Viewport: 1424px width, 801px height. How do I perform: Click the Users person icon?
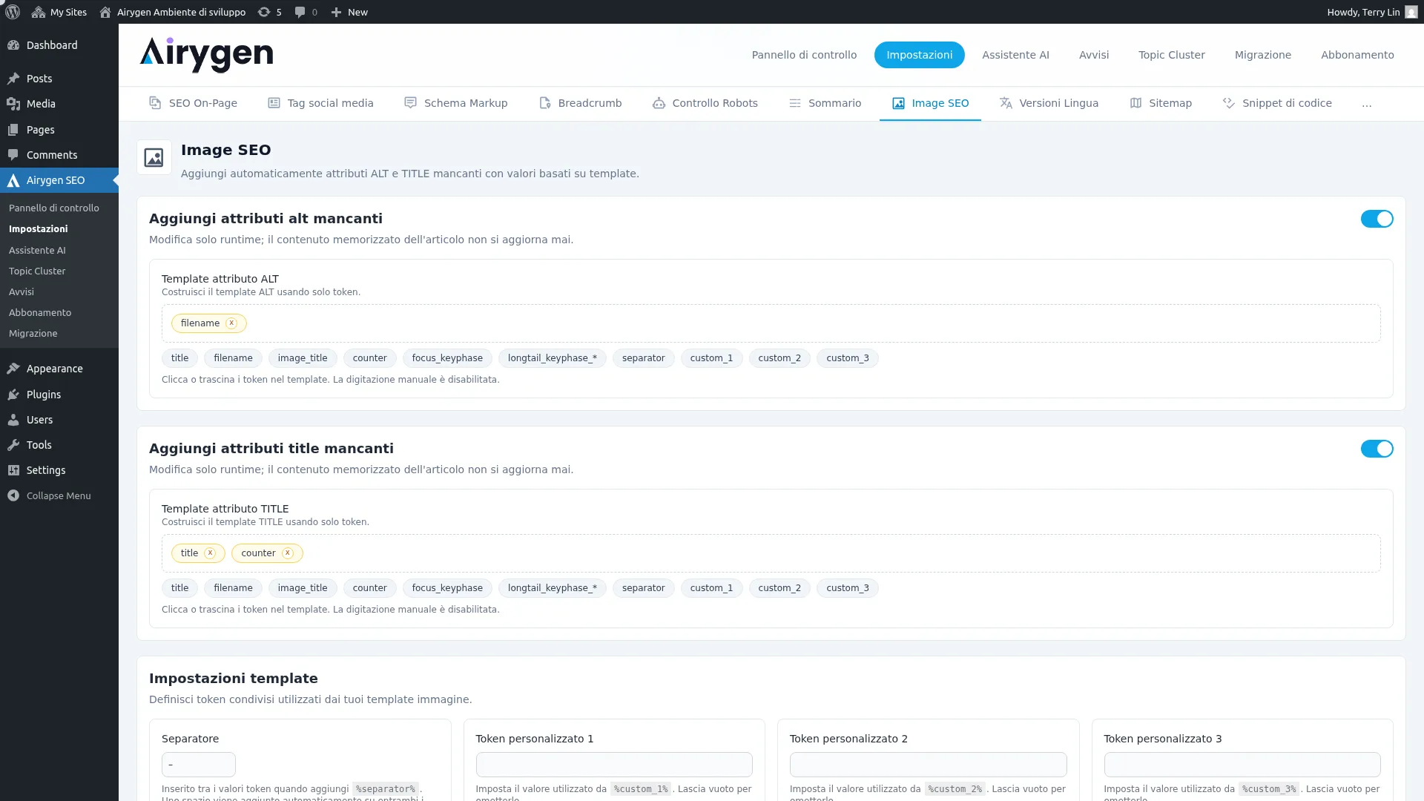pyautogui.click(x=13, y=420)
